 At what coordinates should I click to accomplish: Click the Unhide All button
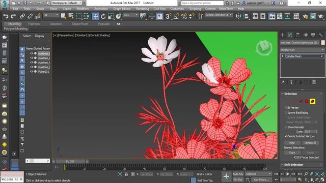[310, 143]
